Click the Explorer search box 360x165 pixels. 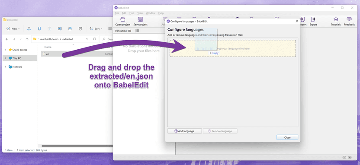(107, 39)
